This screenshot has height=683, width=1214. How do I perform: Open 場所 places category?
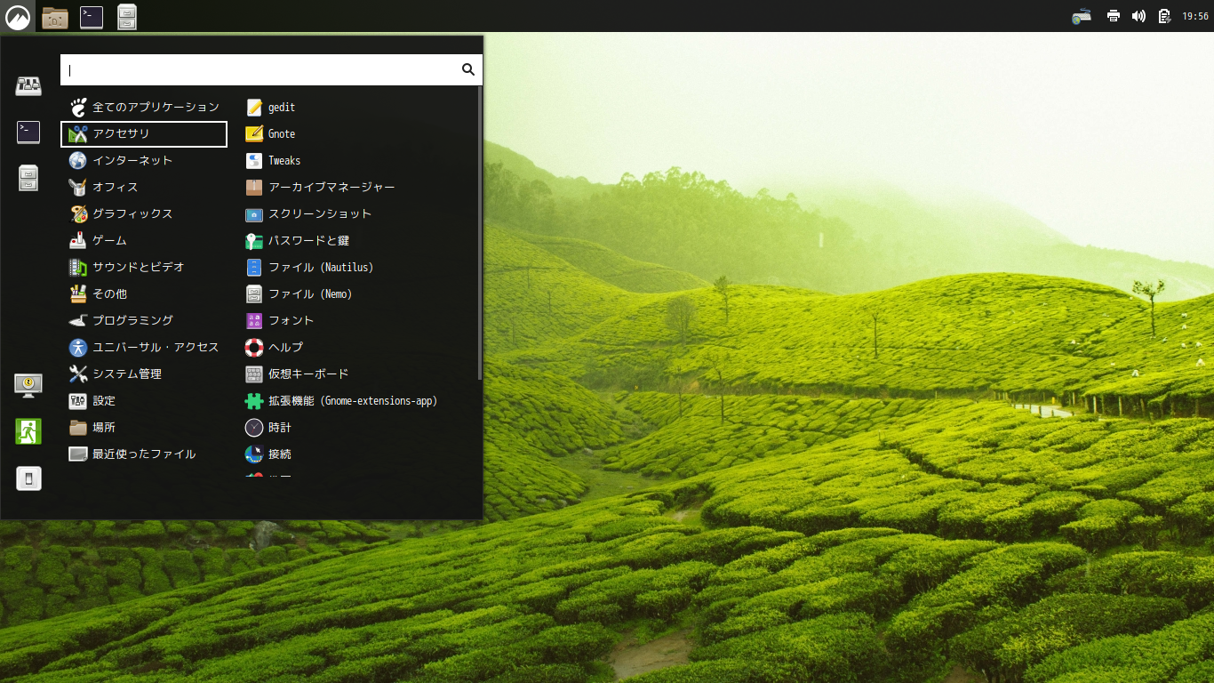[144, 428]
